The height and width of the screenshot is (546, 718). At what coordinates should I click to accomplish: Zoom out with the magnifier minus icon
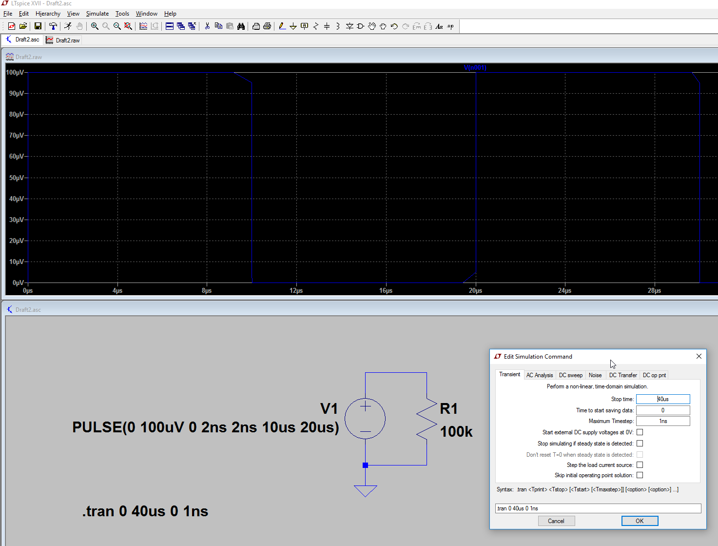pos(117,26)
